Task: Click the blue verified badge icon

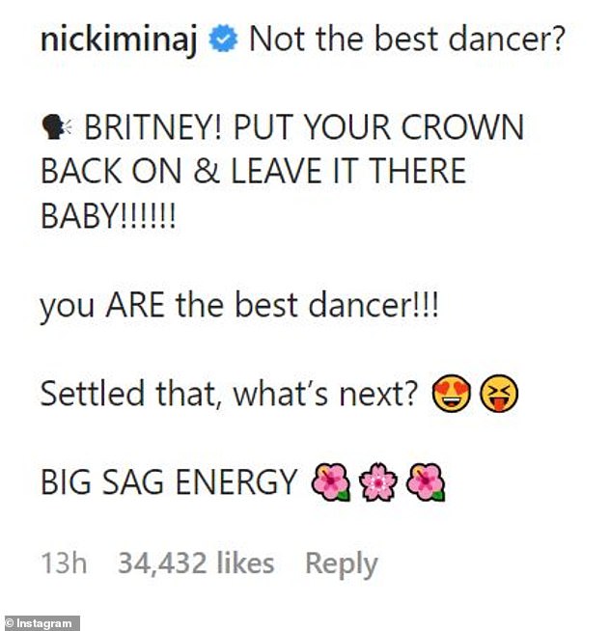Action: click(x=223, y=42)
